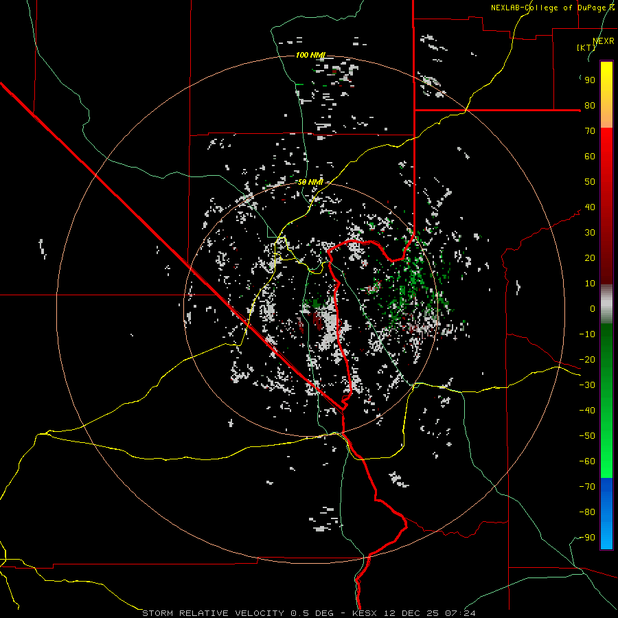Click the -10 value on the velocity scale
The image size is (618, 618).
coord(587,334)
